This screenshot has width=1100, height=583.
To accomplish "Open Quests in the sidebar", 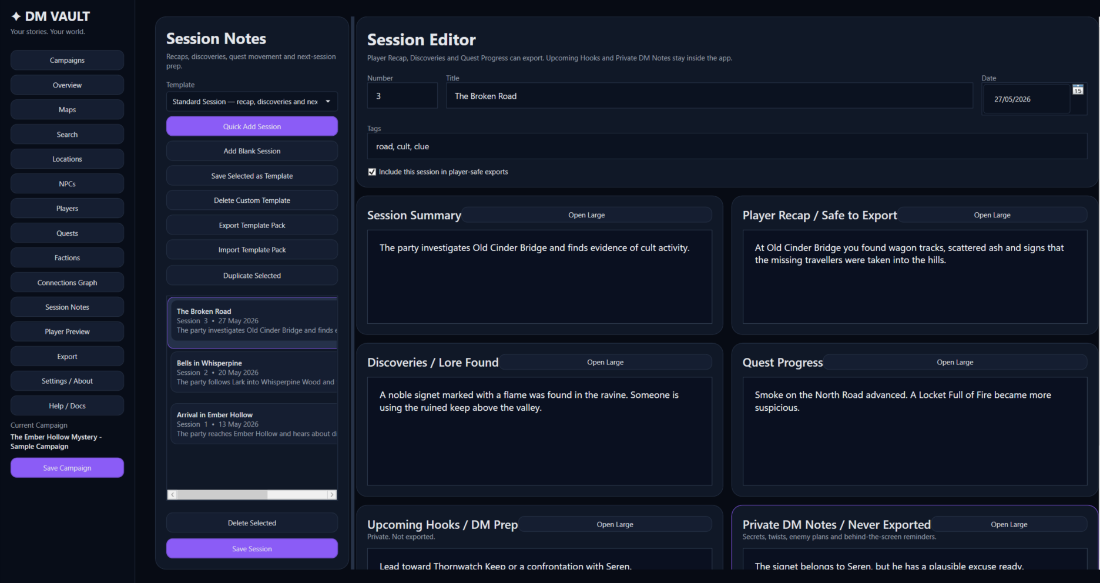I will [67, 233].
